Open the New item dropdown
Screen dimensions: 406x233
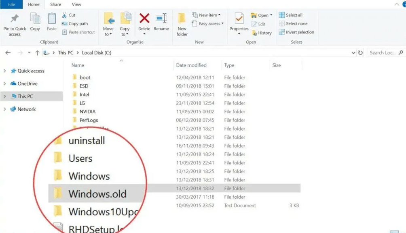(207, 15)
